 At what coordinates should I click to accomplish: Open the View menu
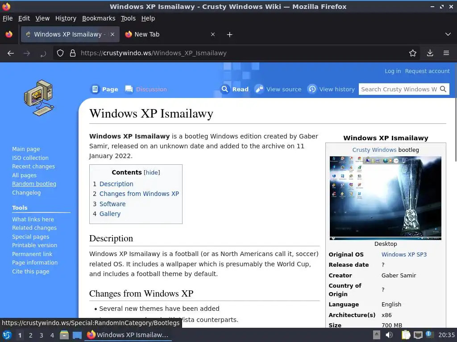[x=42, y=18]
